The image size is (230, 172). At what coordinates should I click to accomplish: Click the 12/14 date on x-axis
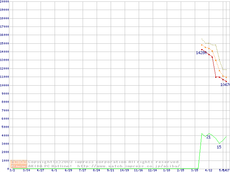[x=152, y=171]
